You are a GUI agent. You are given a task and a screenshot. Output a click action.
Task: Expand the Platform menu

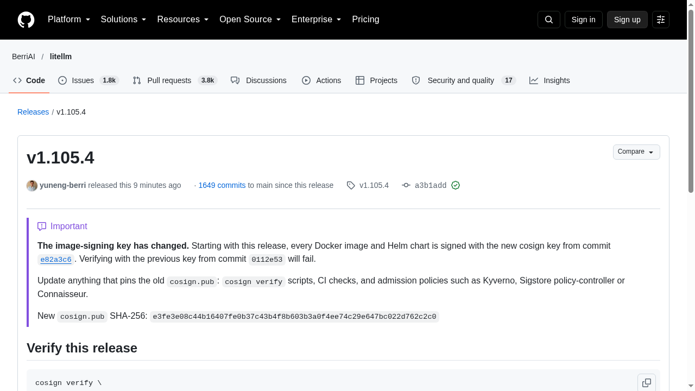(69, 20)
